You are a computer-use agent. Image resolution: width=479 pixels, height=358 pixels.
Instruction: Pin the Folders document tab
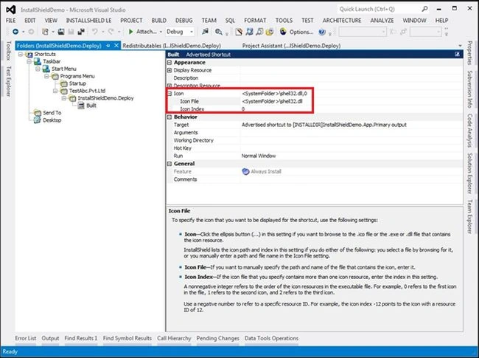click(108, 46)
